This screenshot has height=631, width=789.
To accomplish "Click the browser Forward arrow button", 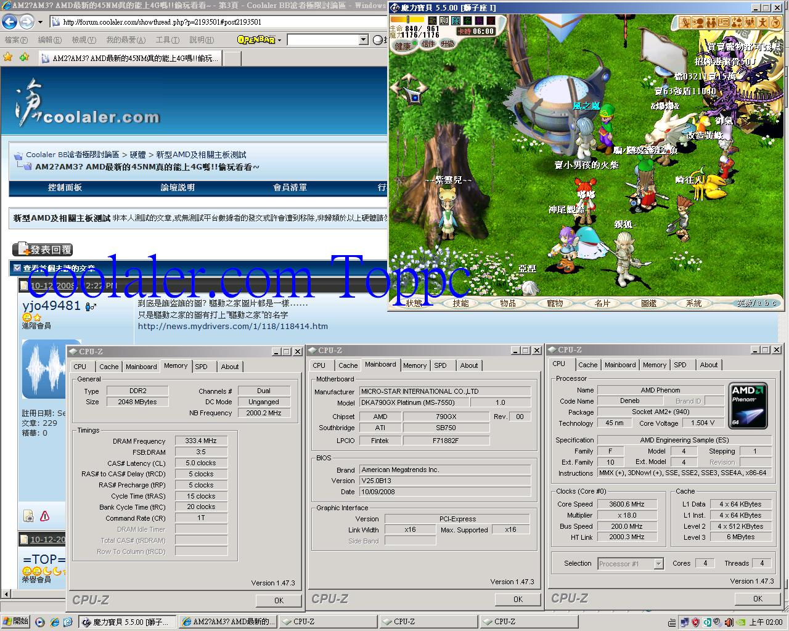I will coord(27,22).
